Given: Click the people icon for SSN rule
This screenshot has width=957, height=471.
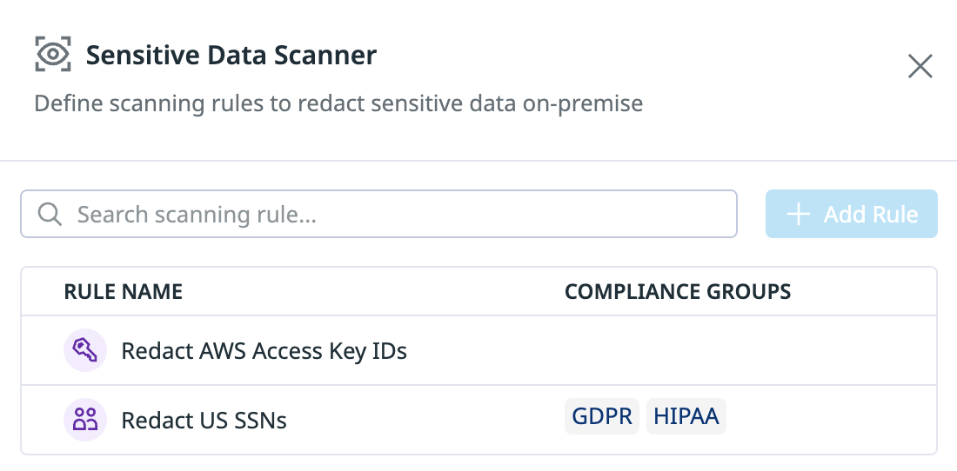Looking at the screenshot, I should (x=85, y=420).
